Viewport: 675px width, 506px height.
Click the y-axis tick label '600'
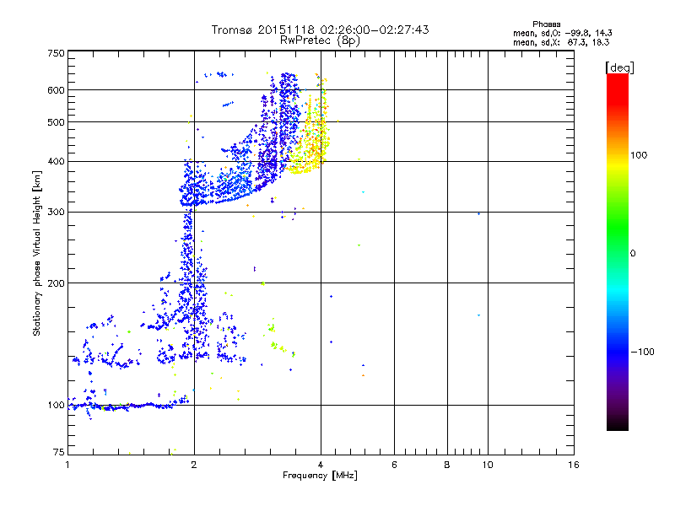(57, 90)
